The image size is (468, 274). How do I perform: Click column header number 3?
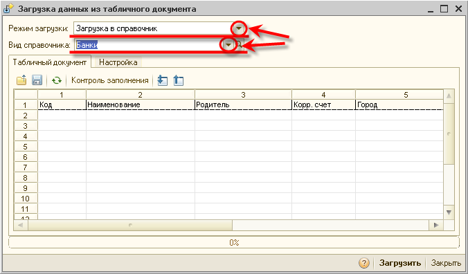243,95
